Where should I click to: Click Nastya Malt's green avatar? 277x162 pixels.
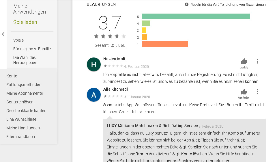click(x=94, y=65)
